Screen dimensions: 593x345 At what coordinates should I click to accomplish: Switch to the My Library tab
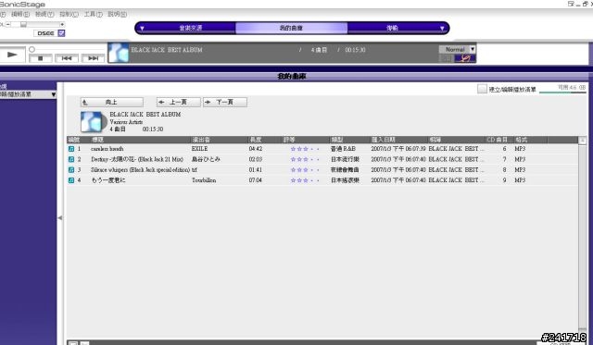click(x=291, y=28)
